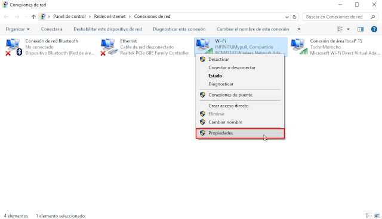Screen dimensions: 382x219
Task: Select Conexiones de red breadcrumb
Action: pyautogui.click(x=152, y=17)
